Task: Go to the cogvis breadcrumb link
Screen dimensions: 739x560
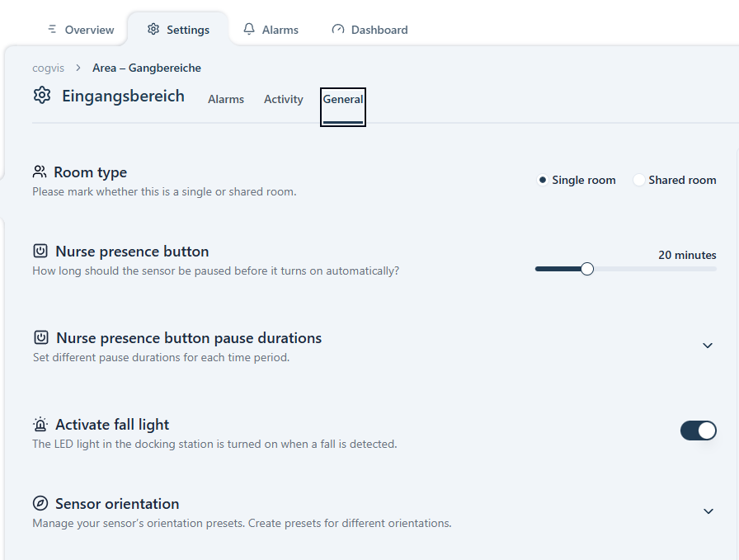Action: tap(49, 68)
